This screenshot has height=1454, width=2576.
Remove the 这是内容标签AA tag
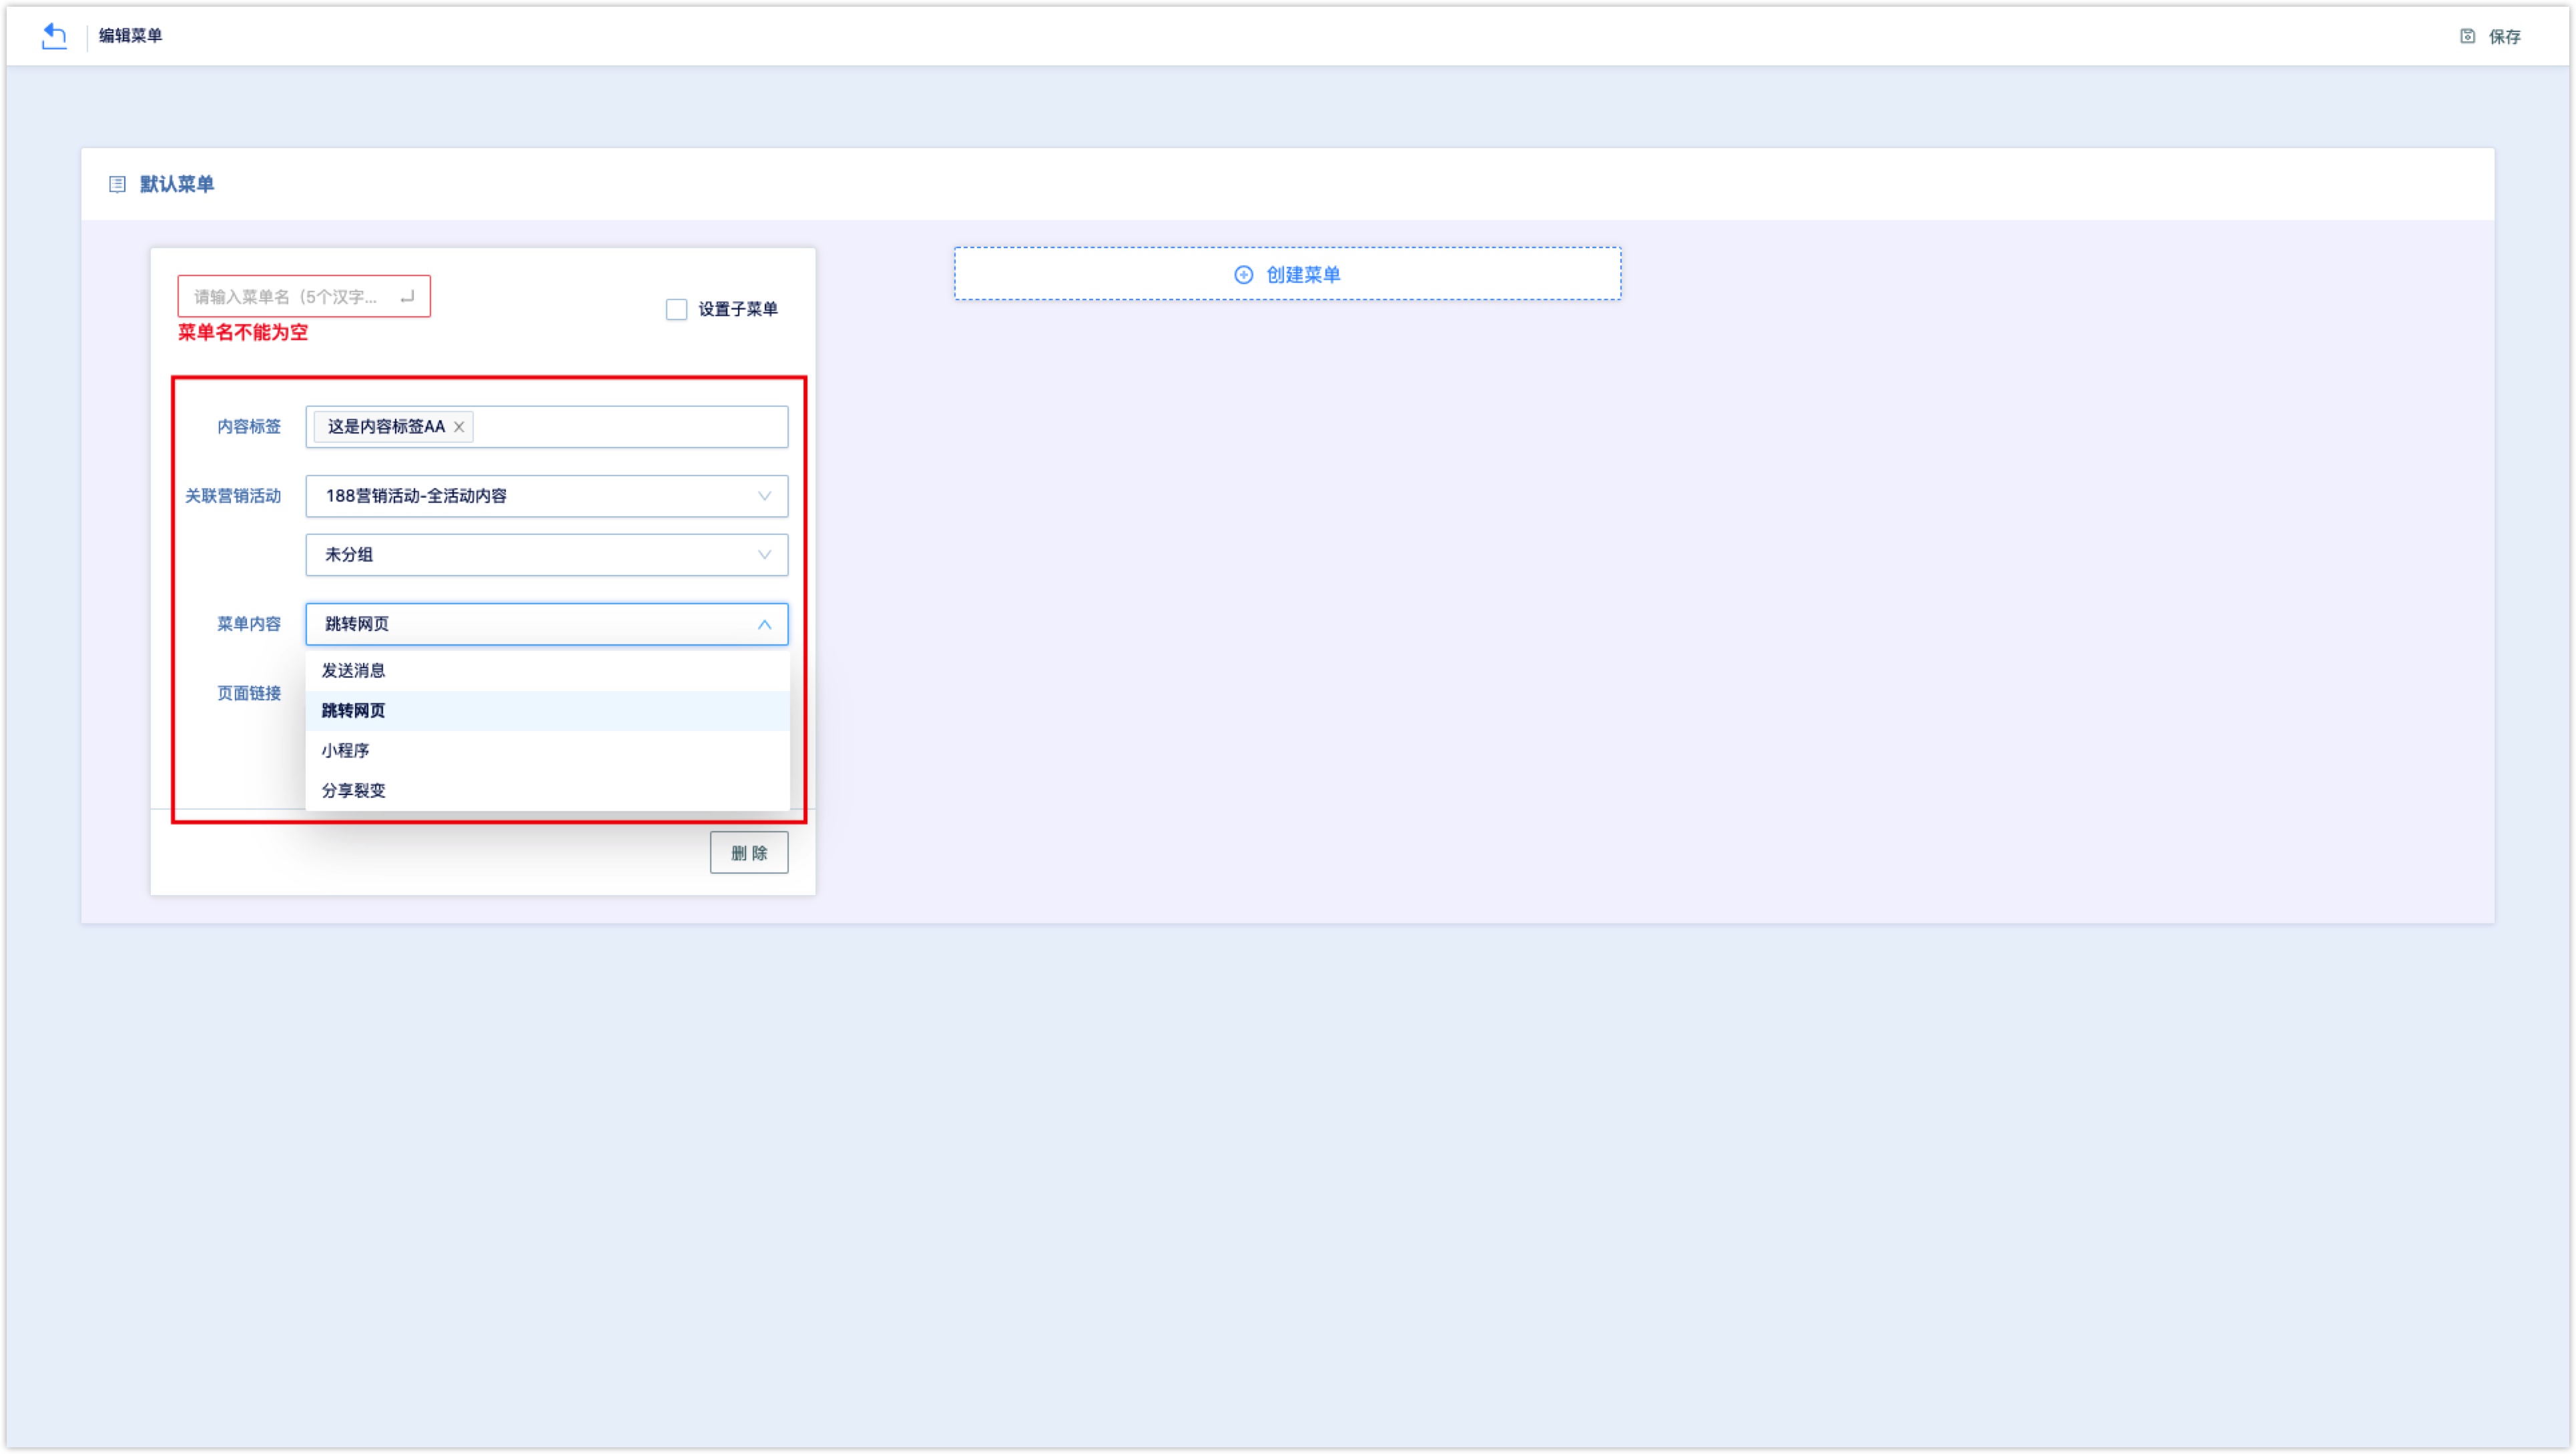pos(459,427)
